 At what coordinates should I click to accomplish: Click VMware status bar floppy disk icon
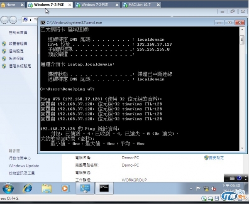(217, 199)
